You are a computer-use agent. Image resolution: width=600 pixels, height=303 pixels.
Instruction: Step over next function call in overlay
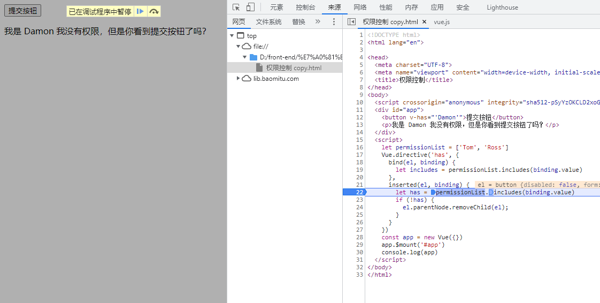click(x=154, y=11)
